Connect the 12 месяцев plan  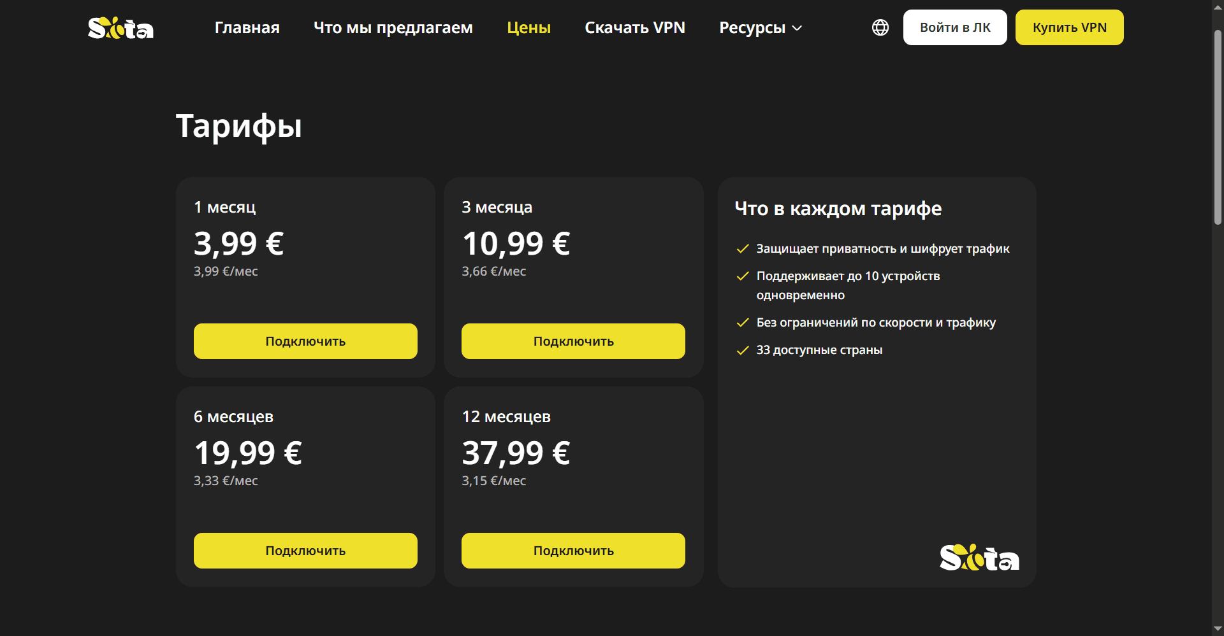573,551
